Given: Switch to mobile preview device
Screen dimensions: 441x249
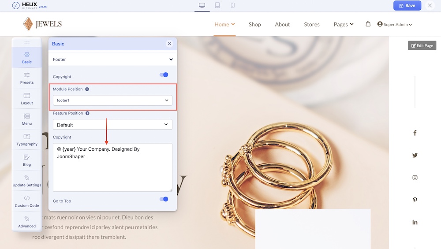Looking at the screenshot, I should coord(232,5).
